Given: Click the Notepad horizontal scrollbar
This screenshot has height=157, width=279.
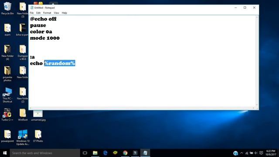Looking at the screenshot, I should click(x=142, y=108).
